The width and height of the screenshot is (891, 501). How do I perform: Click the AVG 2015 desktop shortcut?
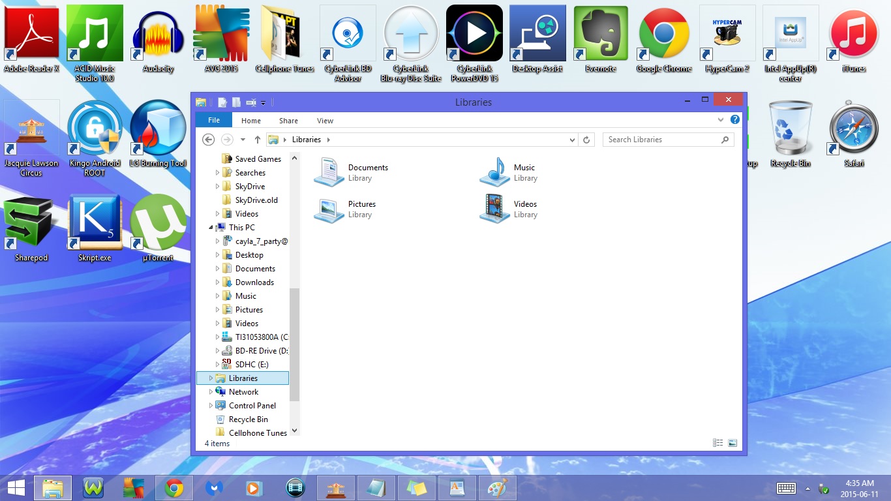tap(221, 38)
